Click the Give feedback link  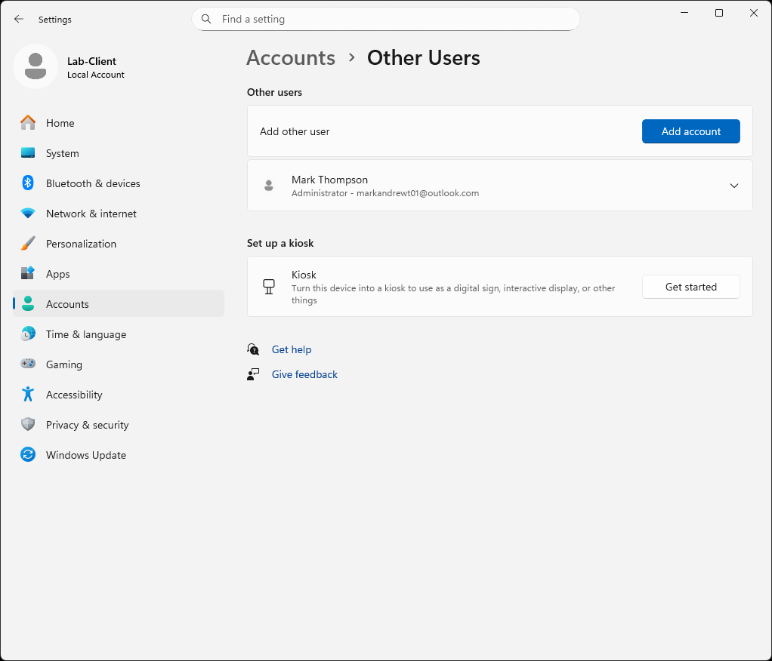(x=304, y=374)
